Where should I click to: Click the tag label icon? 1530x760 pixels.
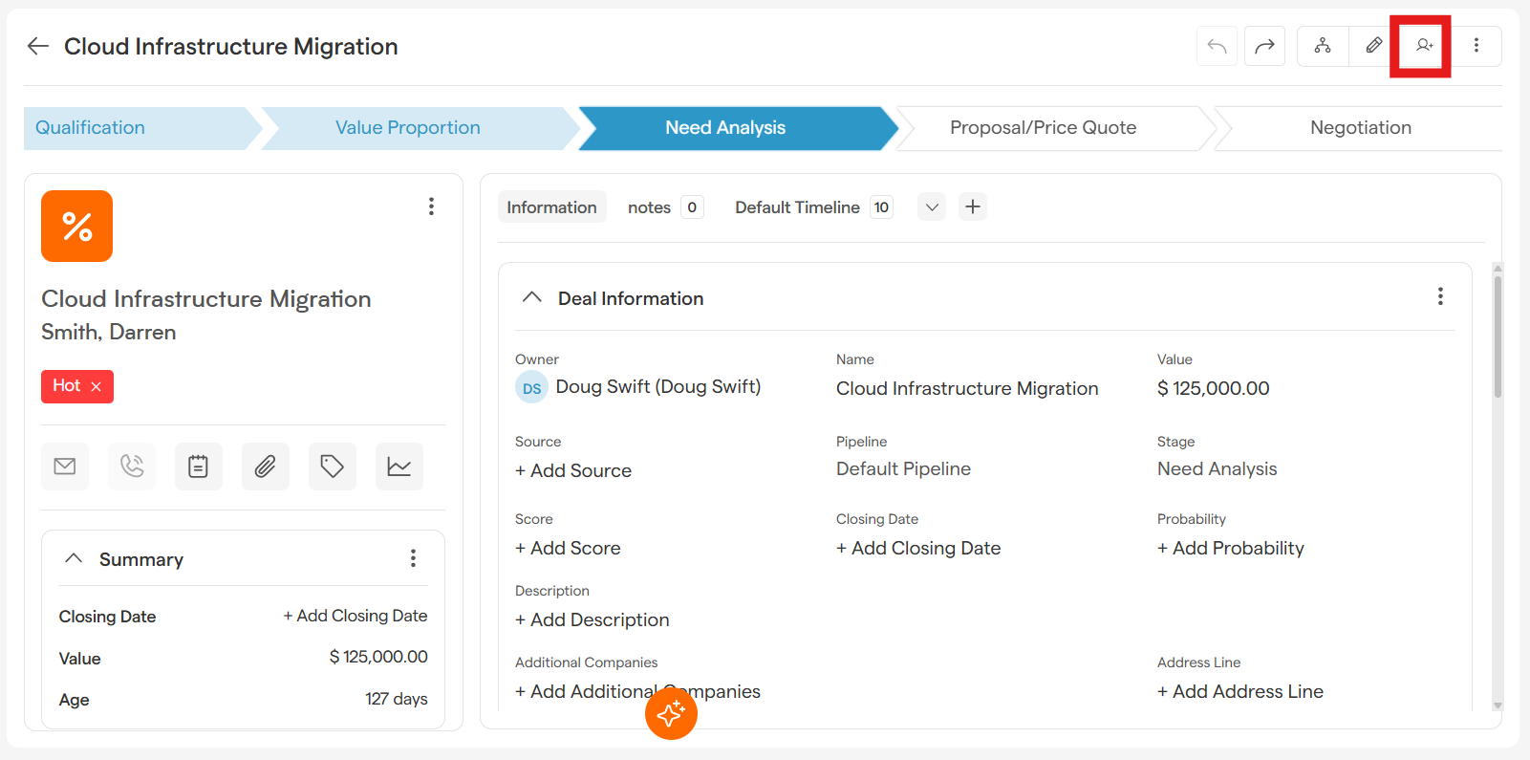click(332, 467)
